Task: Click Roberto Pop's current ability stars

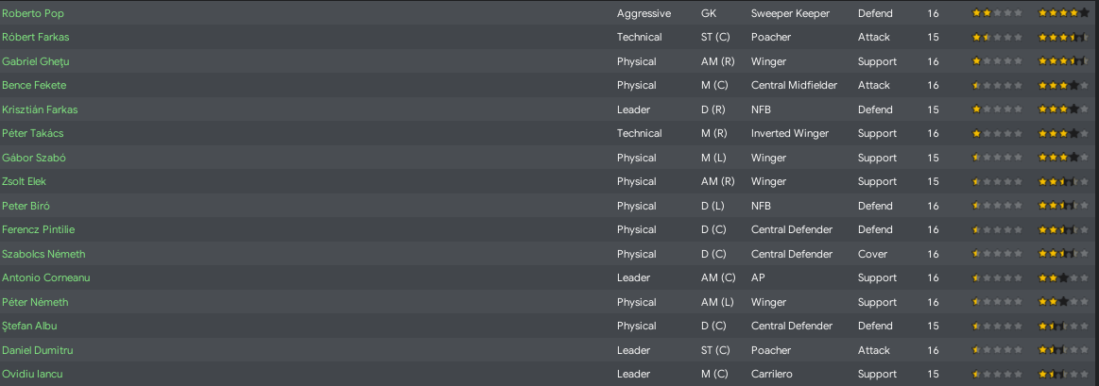Action: pos(997,13)
